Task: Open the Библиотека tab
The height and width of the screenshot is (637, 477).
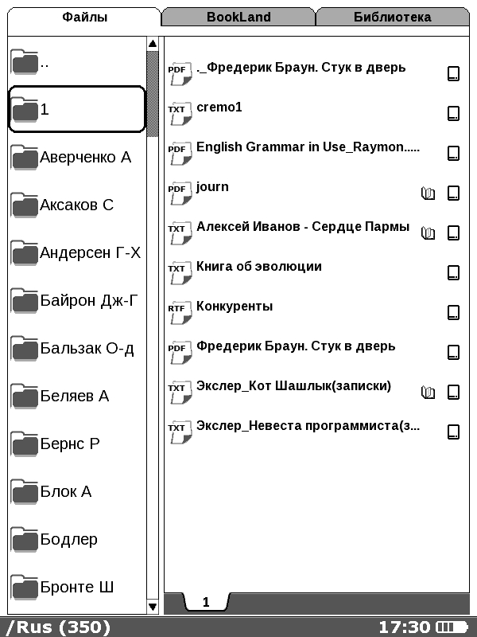Action: tap(392, 17)
